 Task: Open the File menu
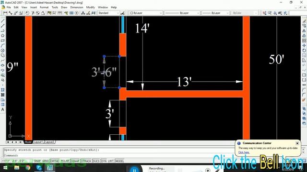[x=9, y=7]
